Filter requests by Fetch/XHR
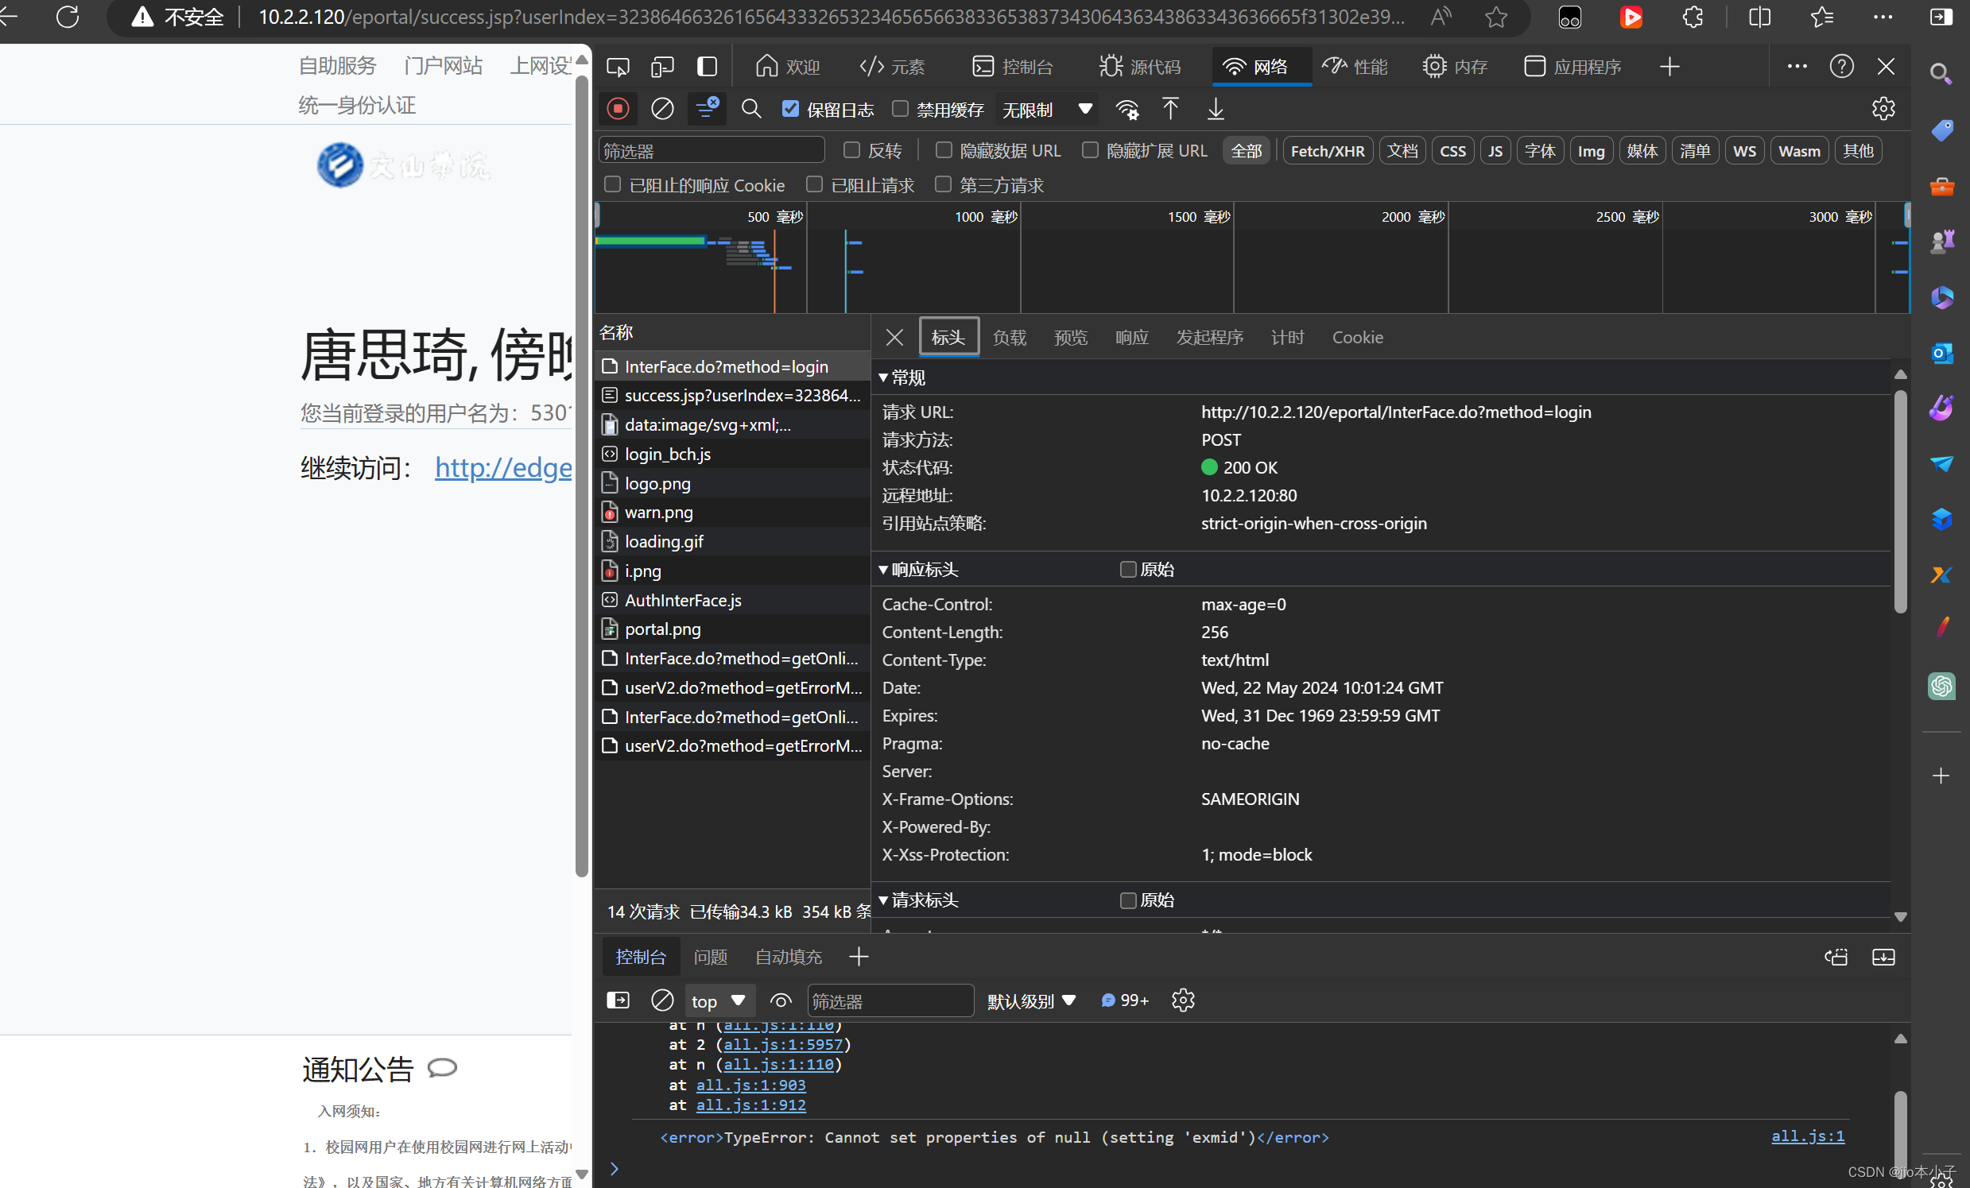This screenshot has width=1970, height=1188. click(x=1327, y=151)
